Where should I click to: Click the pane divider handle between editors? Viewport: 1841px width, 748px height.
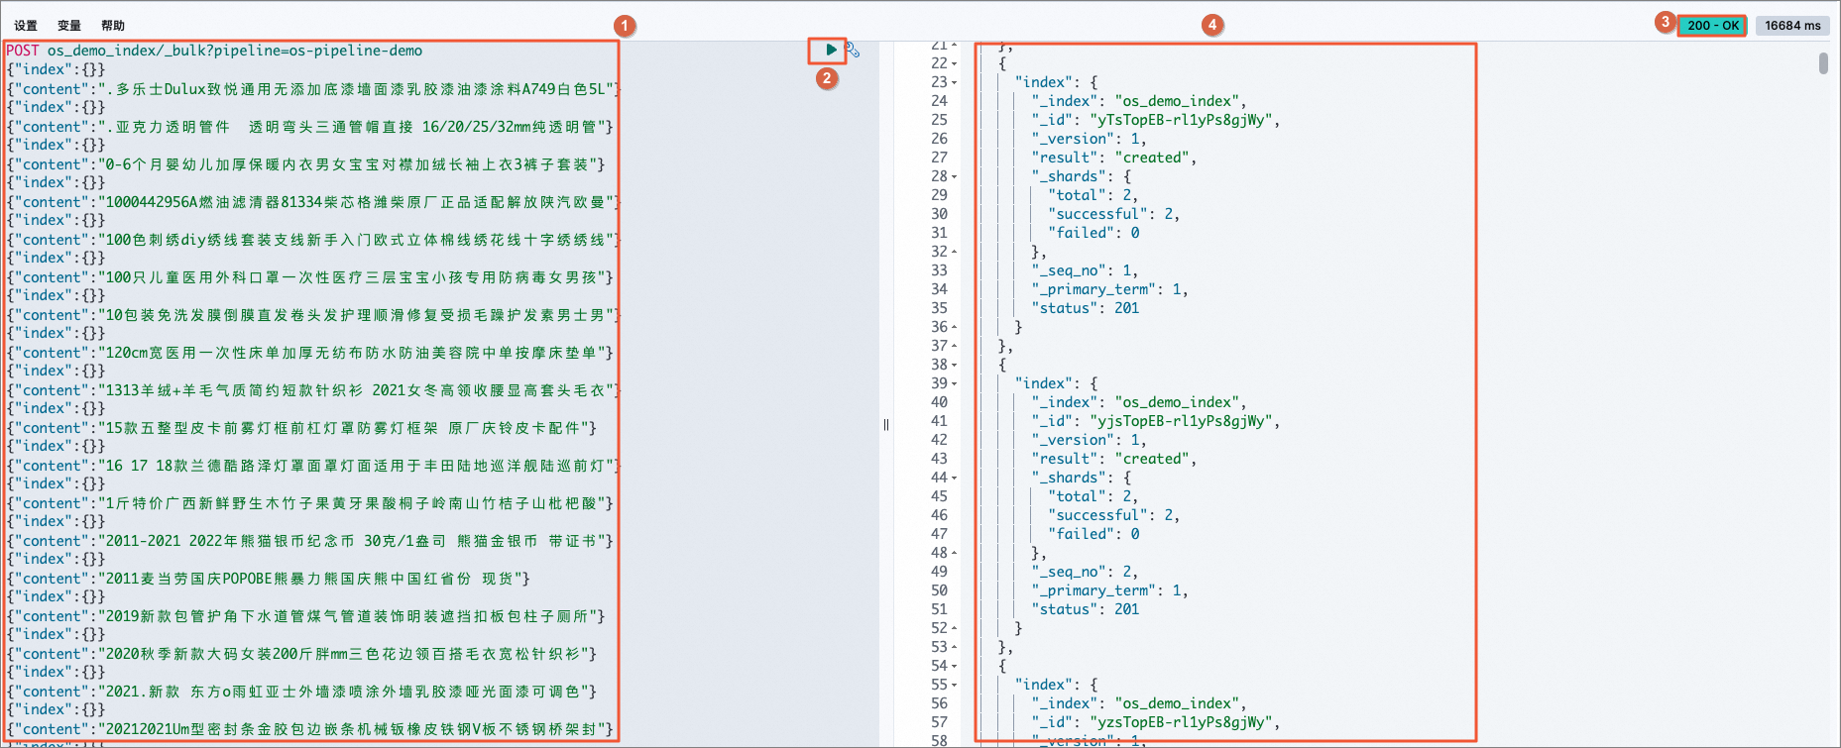885,424
